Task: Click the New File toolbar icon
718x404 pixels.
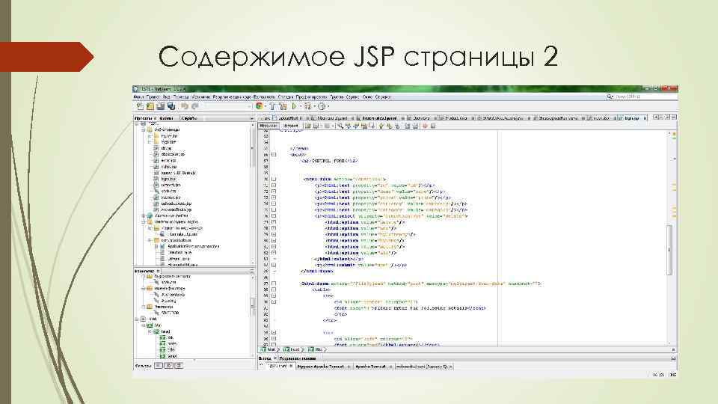Action: pos(140,106)
